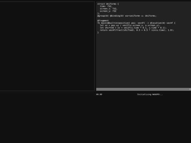
Task: Click the '@group(0) @binding(0)' uniform declaration line
Action: tap(127, 16)
